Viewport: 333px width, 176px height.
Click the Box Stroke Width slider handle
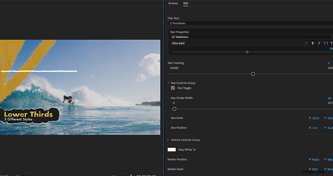174,109
